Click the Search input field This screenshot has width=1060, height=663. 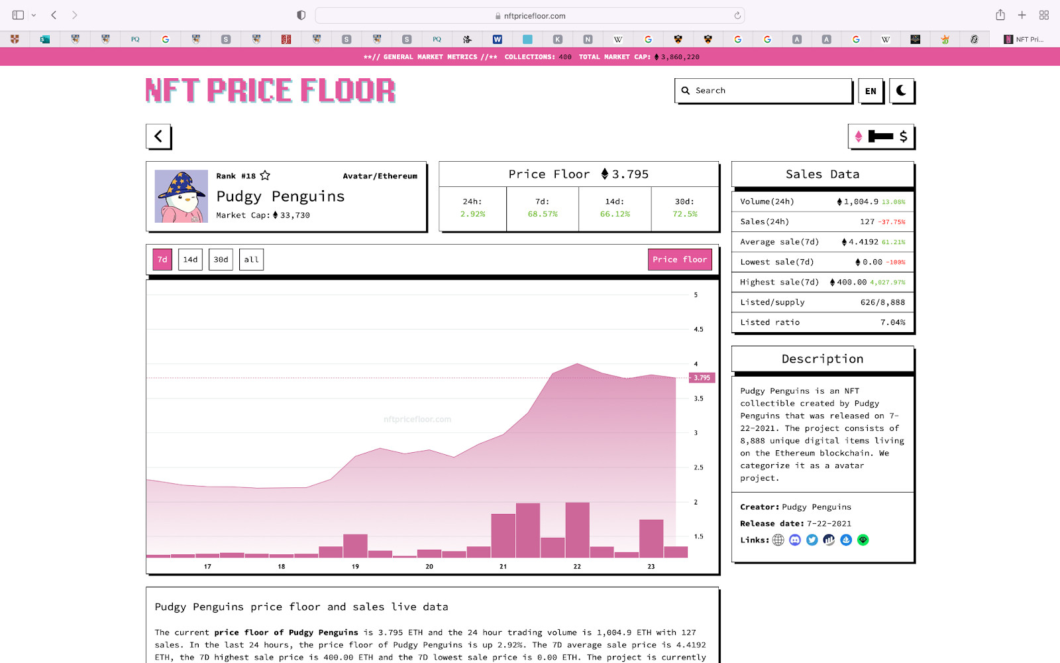tap(763, 91)
